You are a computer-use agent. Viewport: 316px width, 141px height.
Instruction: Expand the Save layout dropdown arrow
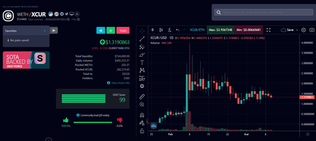[x=297, y=30]
